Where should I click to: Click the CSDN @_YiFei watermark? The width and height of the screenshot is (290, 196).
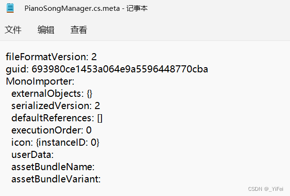[266, 188]
